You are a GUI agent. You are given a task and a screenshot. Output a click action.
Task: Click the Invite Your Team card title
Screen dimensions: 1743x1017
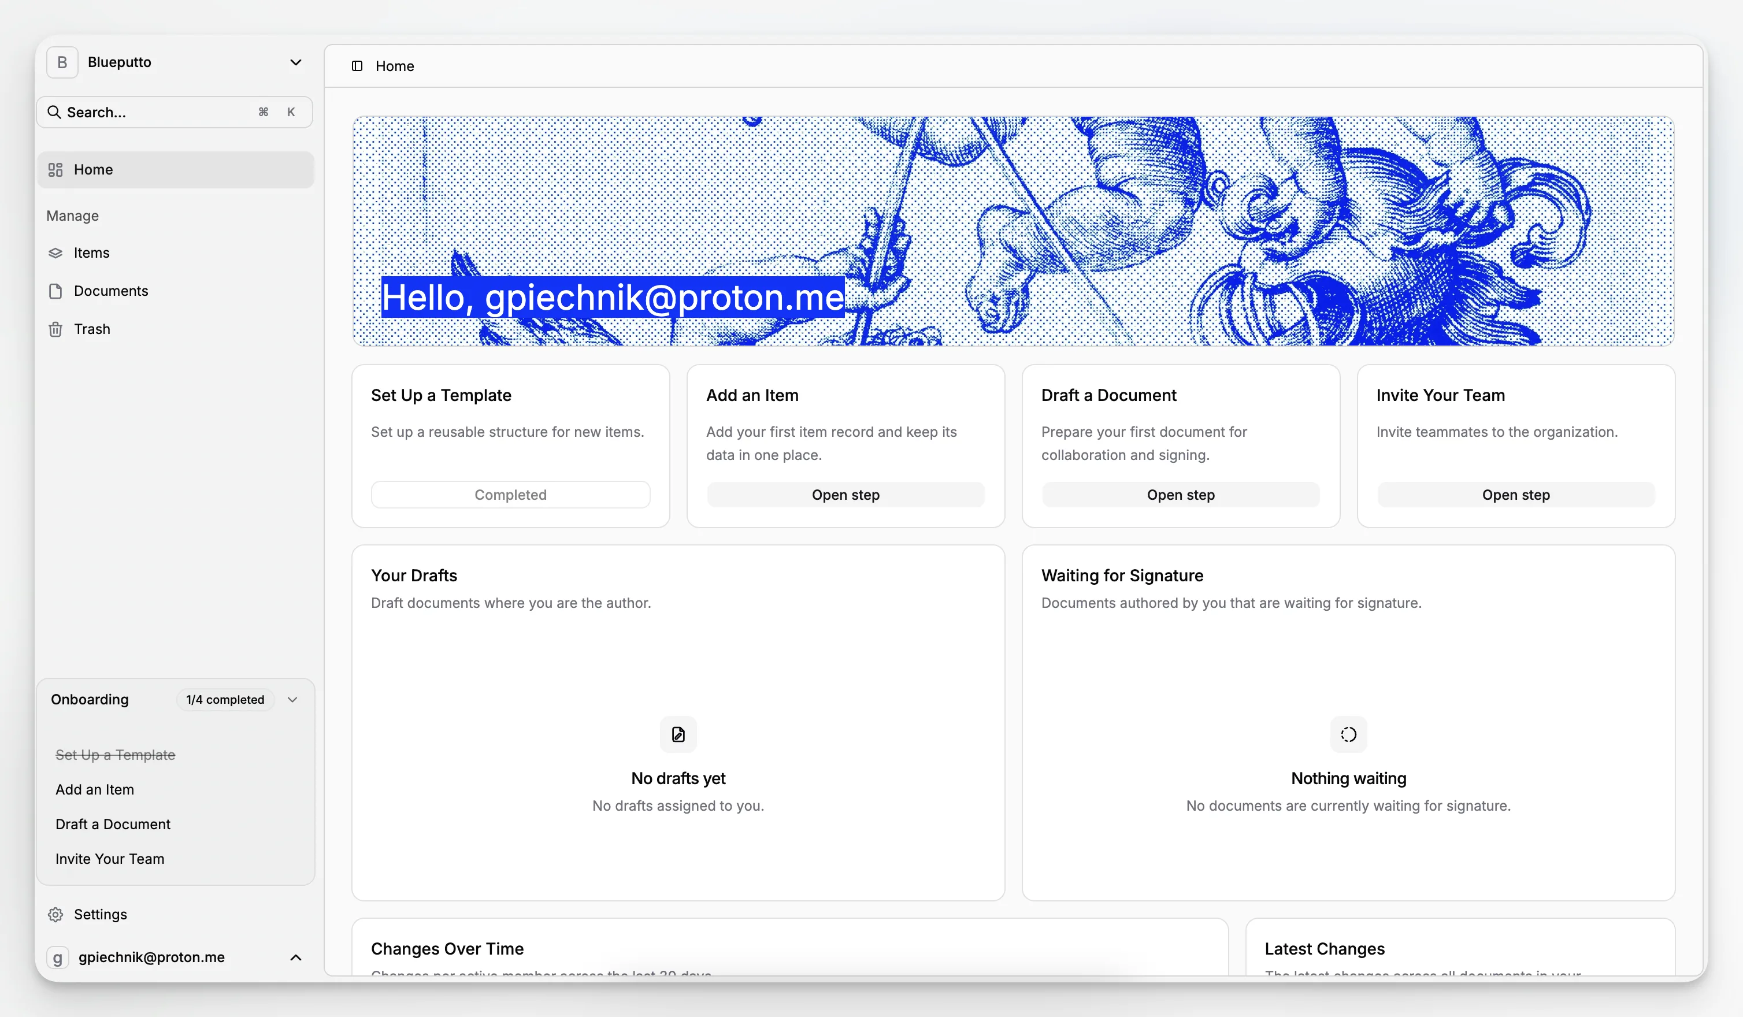tap(1440, 395)
